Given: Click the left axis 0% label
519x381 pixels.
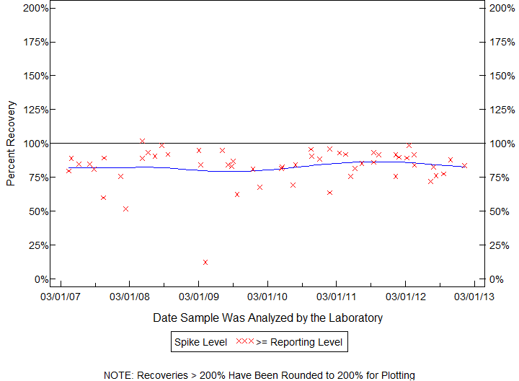Looking at the screenshot, I should (x=41, y=279).
